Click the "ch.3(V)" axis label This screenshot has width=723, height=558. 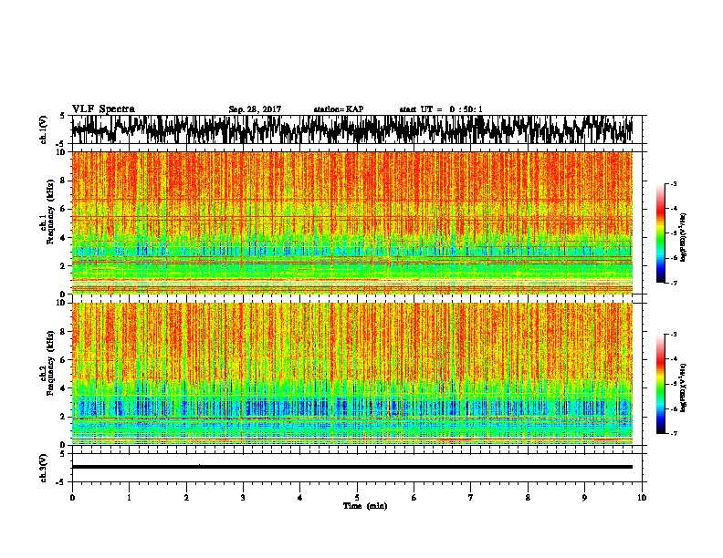point(43,469)
